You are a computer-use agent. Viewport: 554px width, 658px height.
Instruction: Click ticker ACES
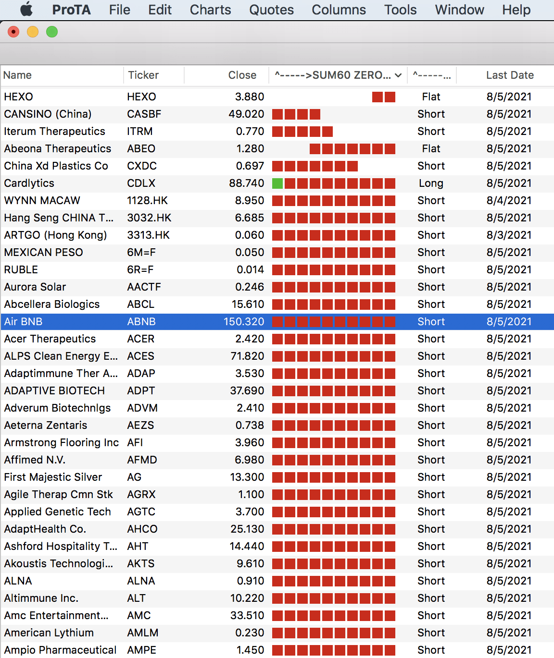[140, 356]
